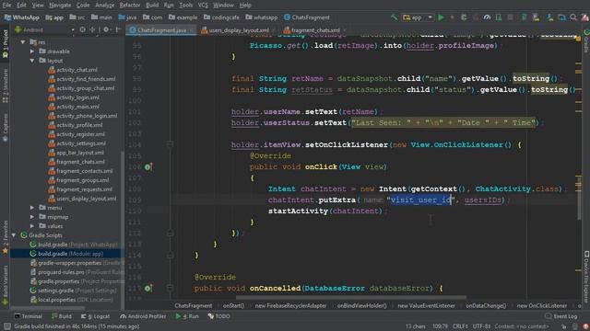Fold the setOnClickListener code block
The image size is (590, 331).
tap(170, 145)
